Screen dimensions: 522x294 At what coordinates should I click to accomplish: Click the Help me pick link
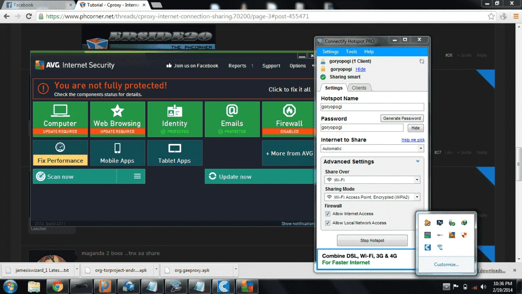pyautogui.click(x=413, y=140)
